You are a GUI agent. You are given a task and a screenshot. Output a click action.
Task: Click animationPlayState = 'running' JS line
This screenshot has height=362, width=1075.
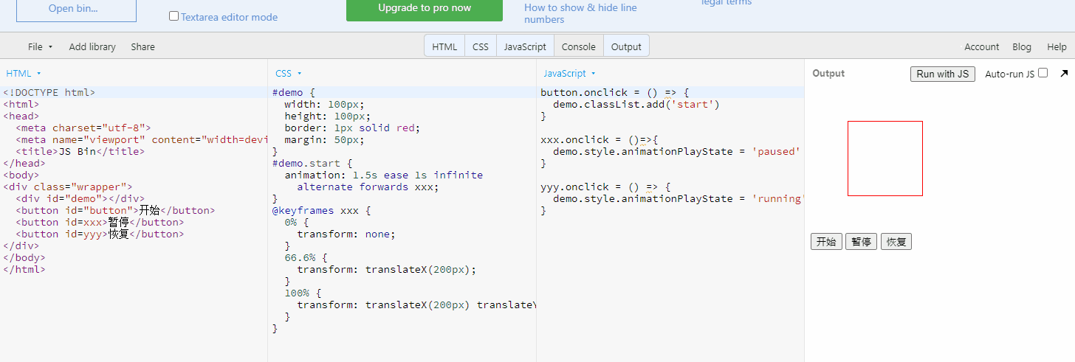678,198
